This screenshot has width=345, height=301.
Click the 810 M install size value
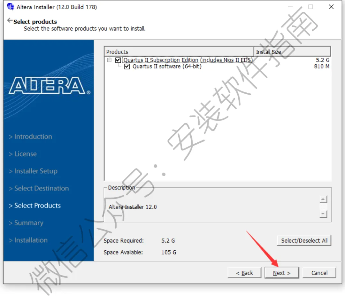point(322,66)
